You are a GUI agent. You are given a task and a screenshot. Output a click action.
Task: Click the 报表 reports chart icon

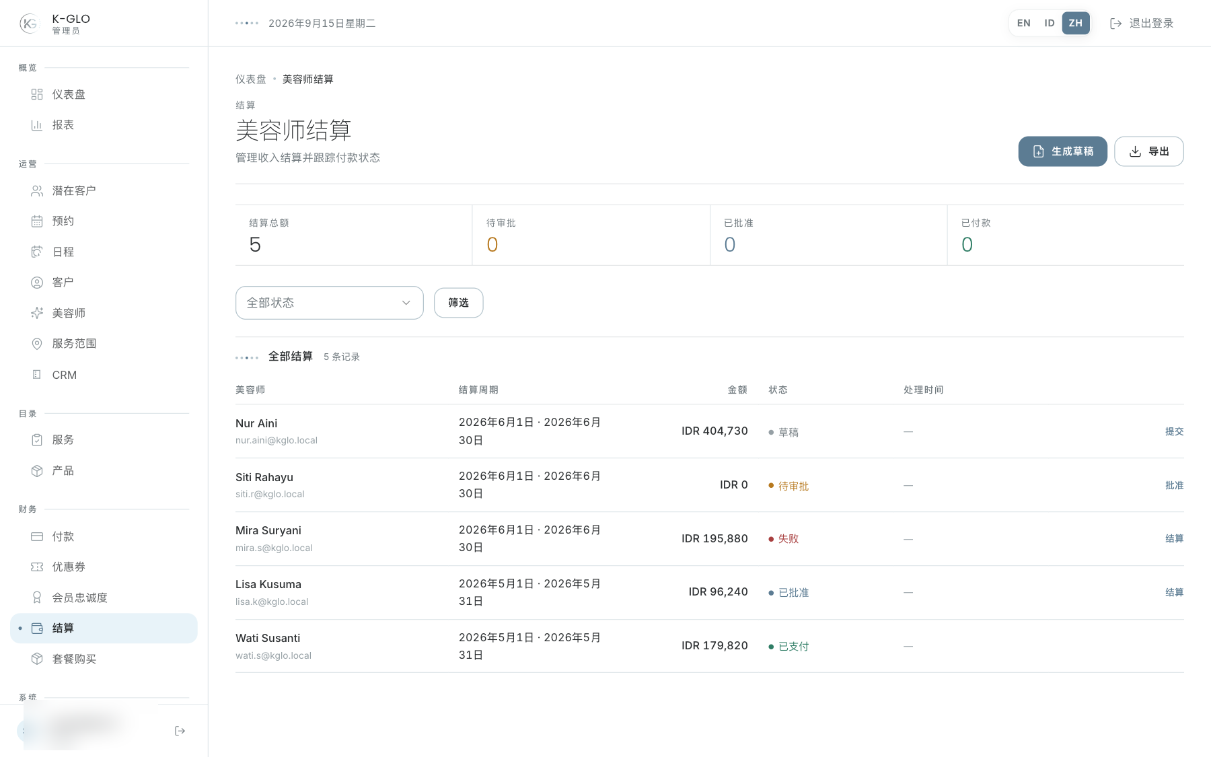tap(37, 125)
